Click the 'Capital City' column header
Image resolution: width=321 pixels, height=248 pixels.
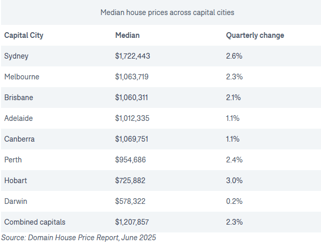click(x=23, y=35)
